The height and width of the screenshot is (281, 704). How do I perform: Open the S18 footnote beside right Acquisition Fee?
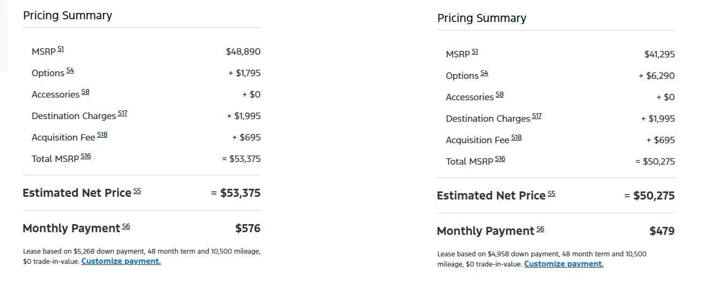(x=517, y=137)
